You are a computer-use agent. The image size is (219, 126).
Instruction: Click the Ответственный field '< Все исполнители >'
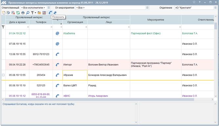(x=33, y=8)
